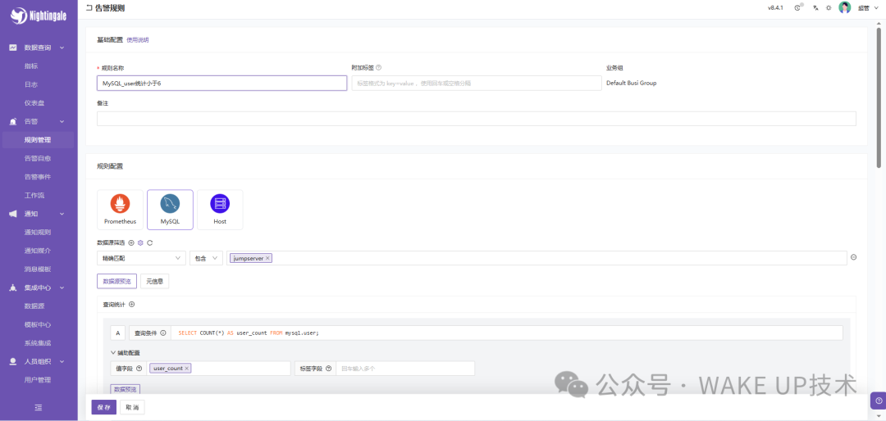
Task: Click the 取消 button
Action: (132, 407)
